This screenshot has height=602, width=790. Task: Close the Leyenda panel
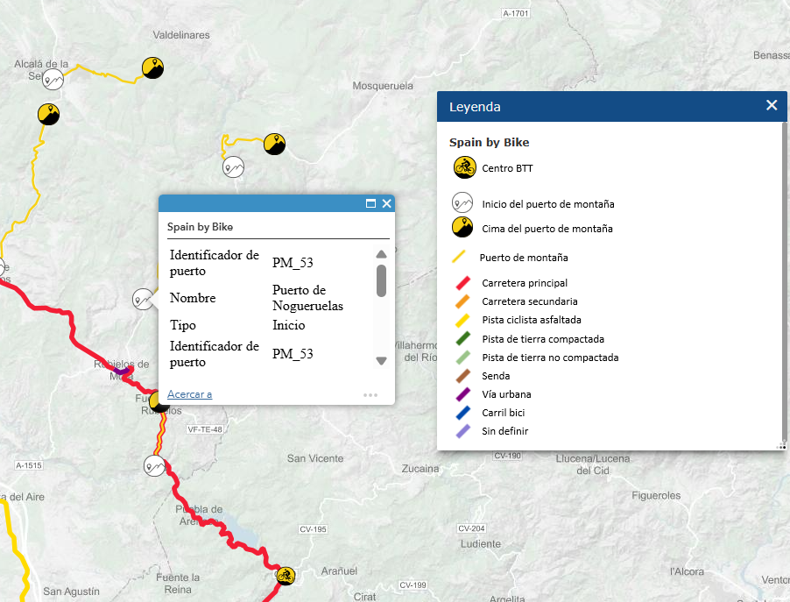772,105
